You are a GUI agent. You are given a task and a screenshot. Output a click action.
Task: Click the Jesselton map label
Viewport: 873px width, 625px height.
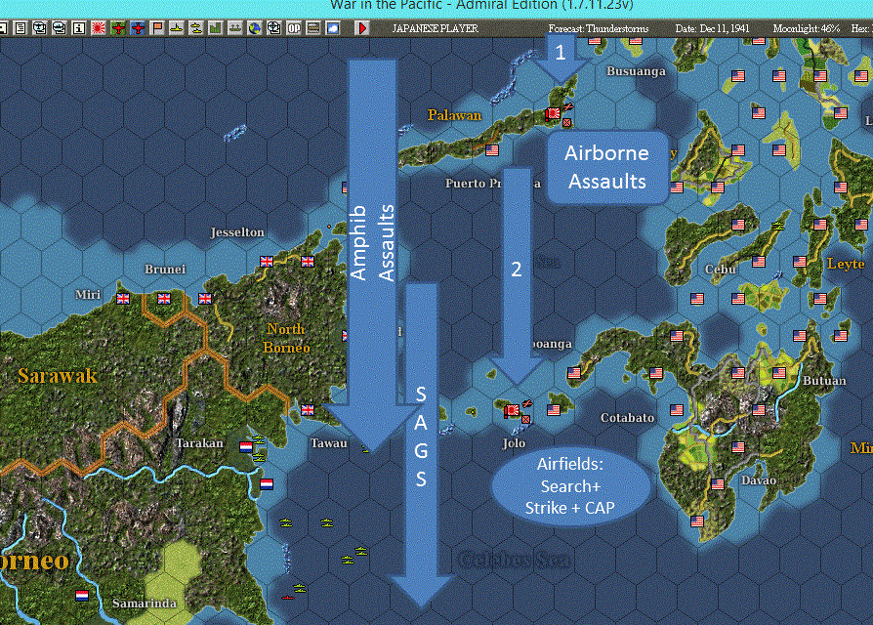237,232
